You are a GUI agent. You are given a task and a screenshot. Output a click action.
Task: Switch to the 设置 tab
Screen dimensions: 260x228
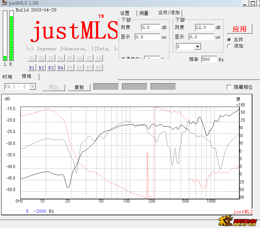pos(125,13)
